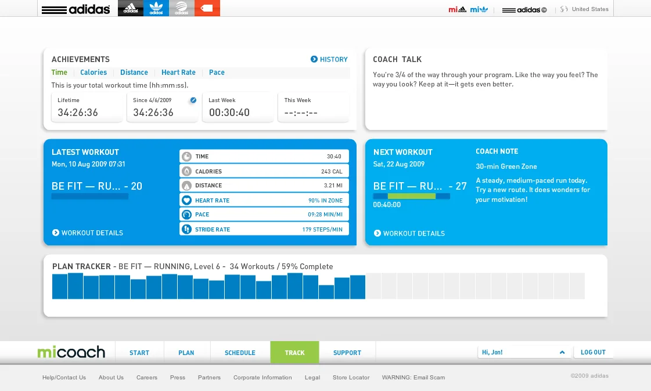Open the Corporate Information footer link
651x391 pixels.
click(x=263, y=377)
